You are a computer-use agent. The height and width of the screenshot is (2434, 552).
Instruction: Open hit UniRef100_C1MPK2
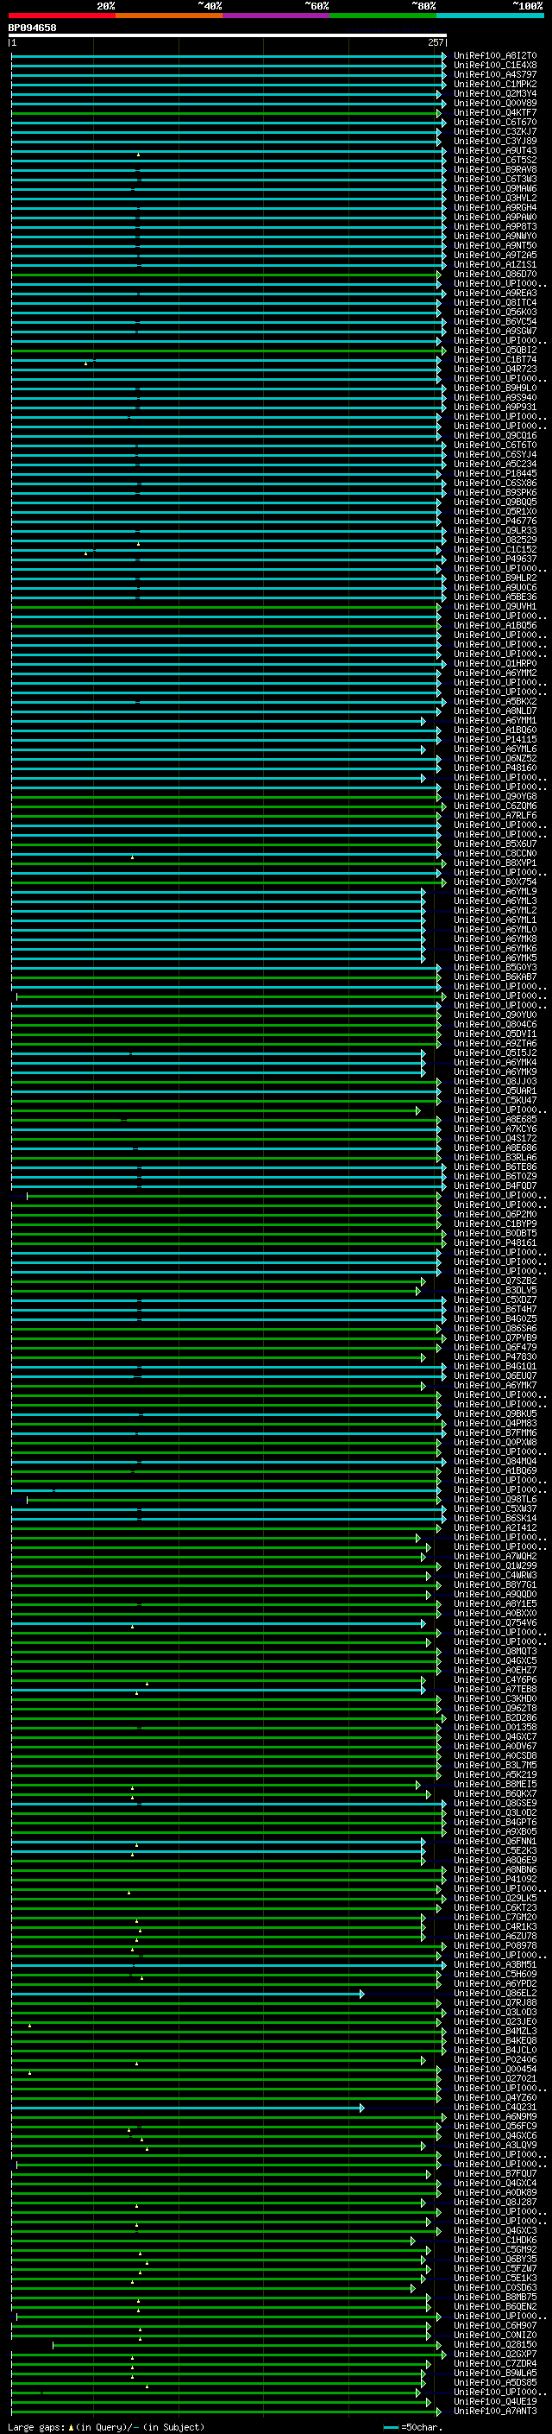495,84
